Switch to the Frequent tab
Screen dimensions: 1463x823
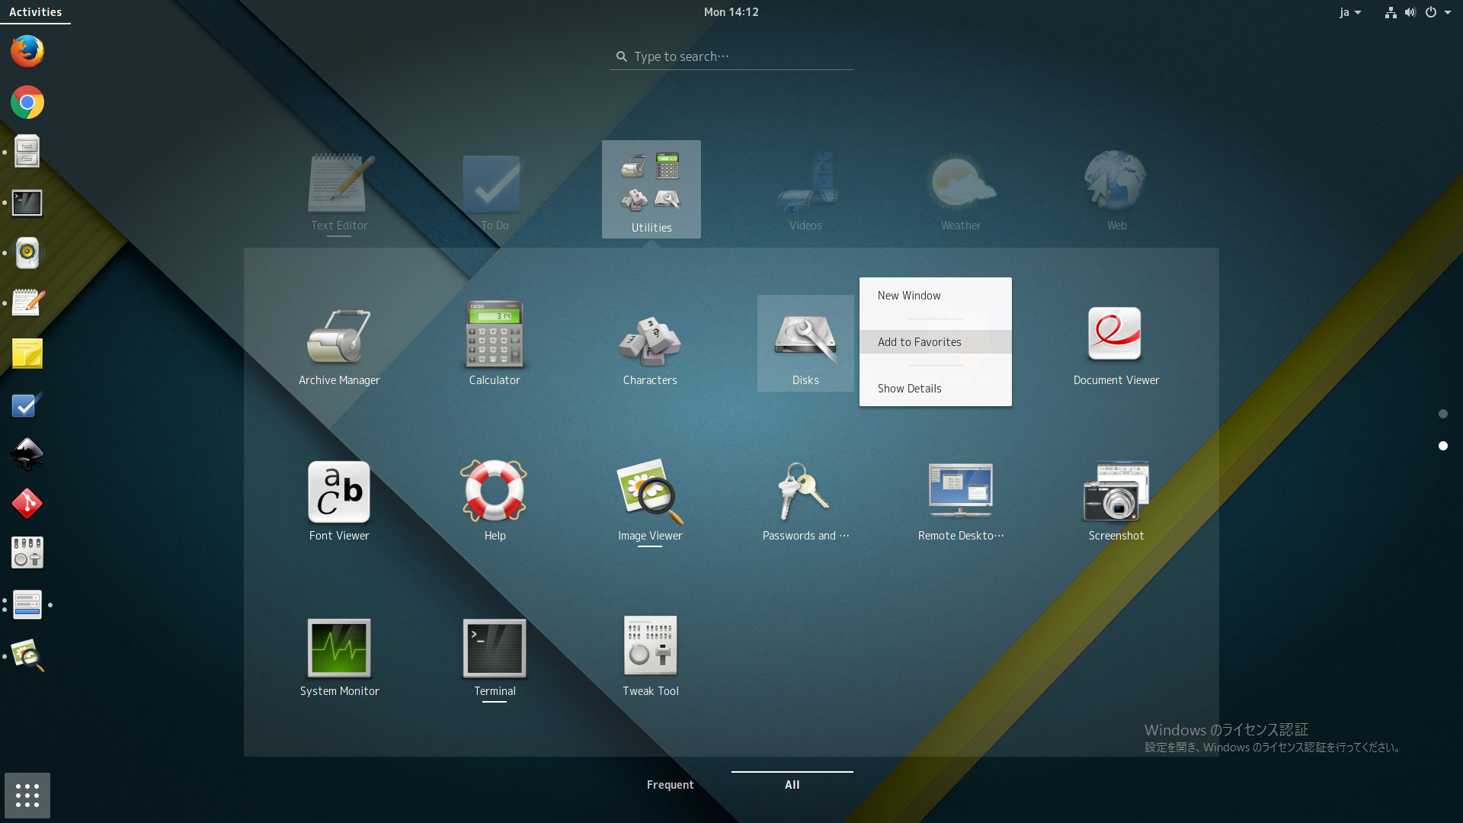670,785
